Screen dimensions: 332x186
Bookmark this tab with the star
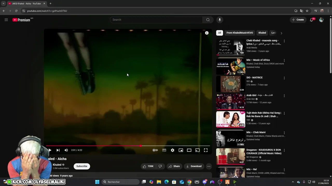(307, 11)
